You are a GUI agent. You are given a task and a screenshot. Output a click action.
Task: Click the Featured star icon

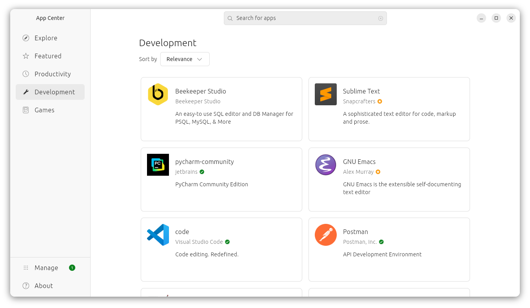(x=26, y=56)
